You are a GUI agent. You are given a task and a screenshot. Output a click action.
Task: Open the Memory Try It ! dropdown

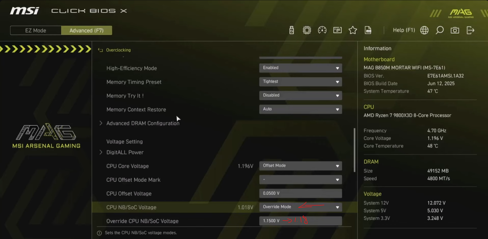(x=301, y=95)
